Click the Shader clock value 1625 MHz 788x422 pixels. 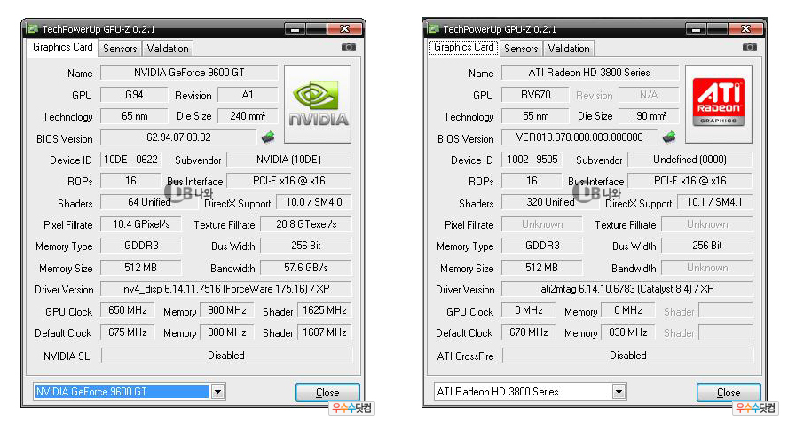pos(324,310)
